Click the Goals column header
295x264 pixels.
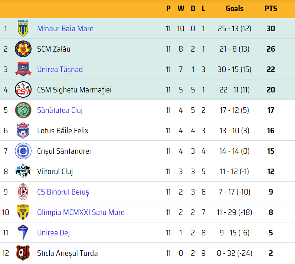point(235,9)
